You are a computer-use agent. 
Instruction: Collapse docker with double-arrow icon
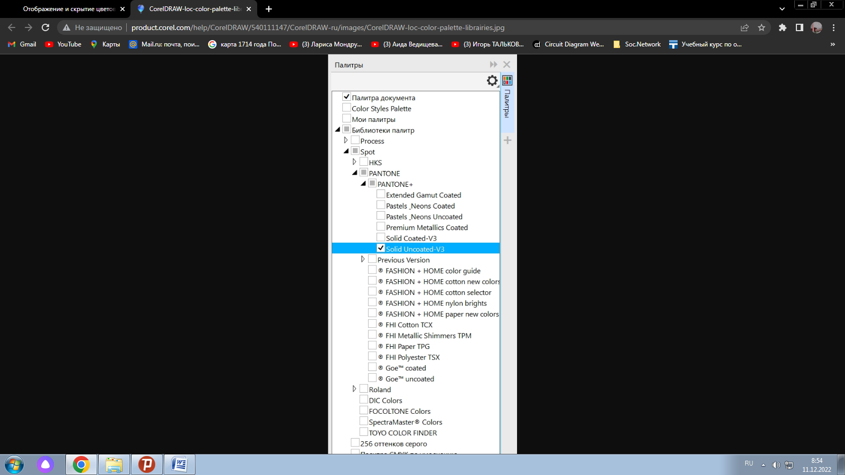pos(493,64)
